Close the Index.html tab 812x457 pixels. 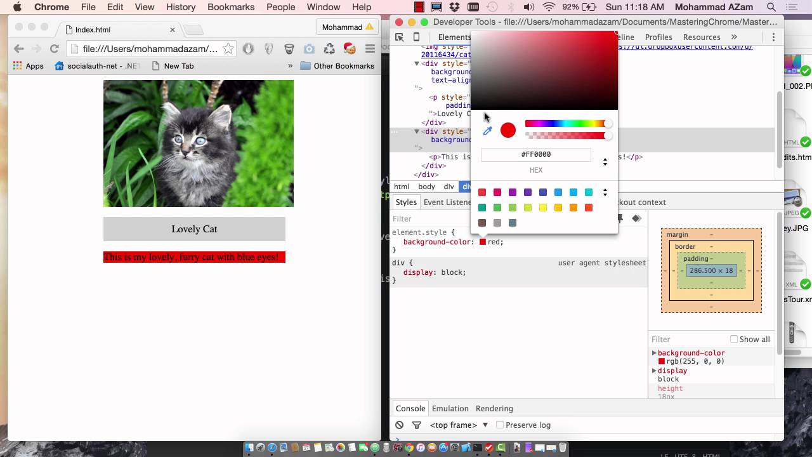pyautogui.click(x=172, y=30)
